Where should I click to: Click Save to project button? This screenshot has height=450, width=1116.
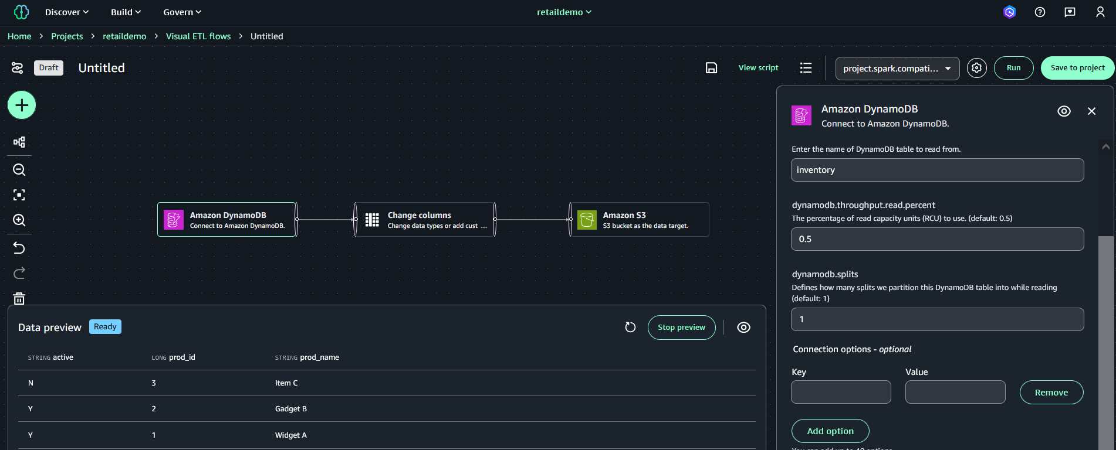1077,68
